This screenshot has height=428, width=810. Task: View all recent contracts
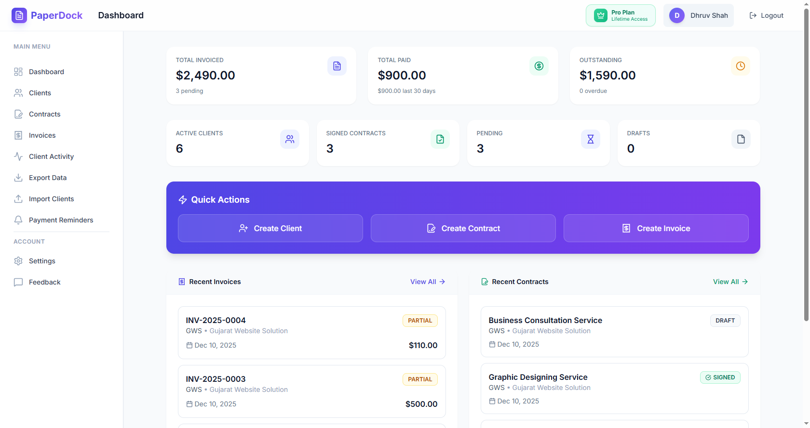click(x=730, y=282)
